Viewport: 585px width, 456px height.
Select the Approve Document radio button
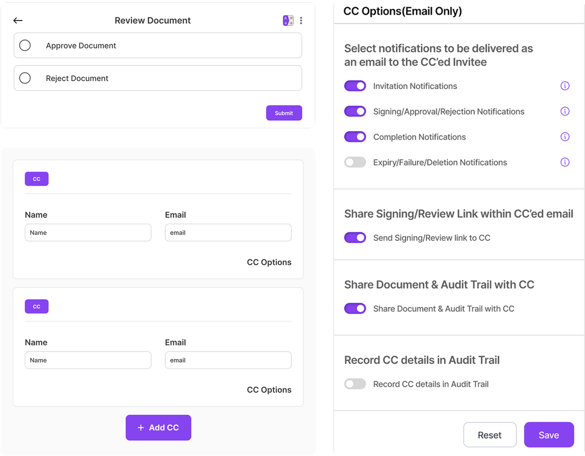pos(25,45)
